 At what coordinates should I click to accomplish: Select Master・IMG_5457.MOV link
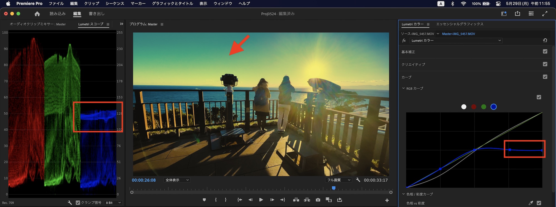[458, 34]
